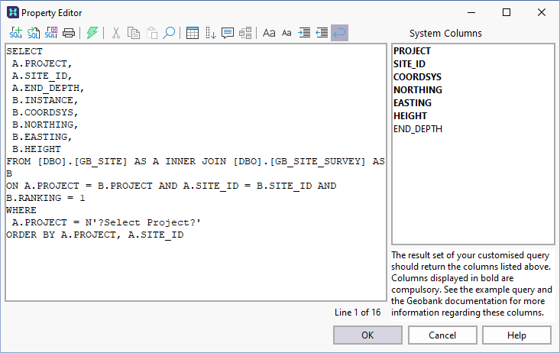Click the small Aa lowercase icon
Image resolution: width=560 pixels, height=353 pixels.
tap(286, 33)
